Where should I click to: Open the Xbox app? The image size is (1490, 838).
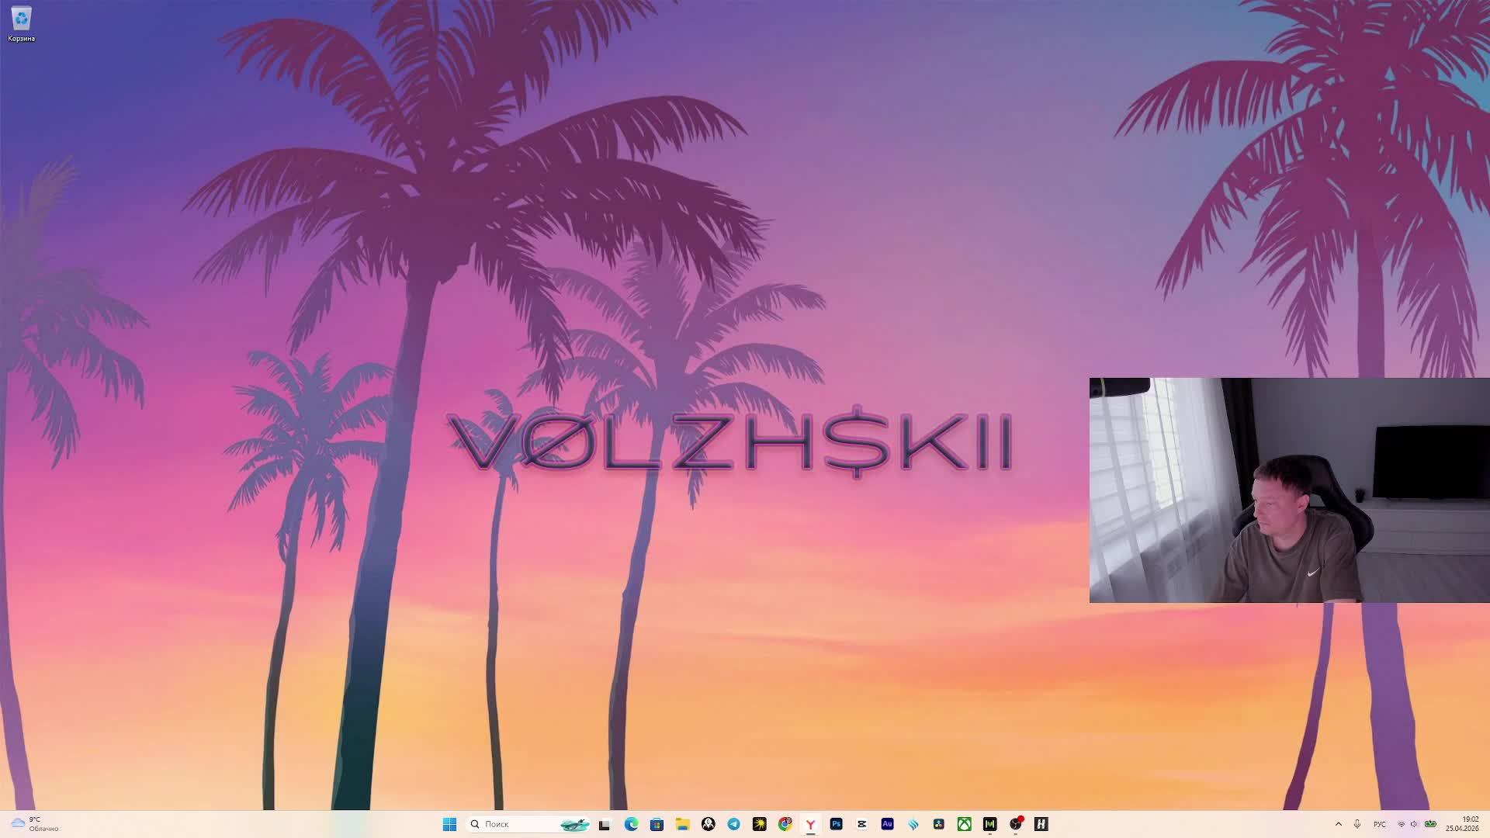coord(964,824)
